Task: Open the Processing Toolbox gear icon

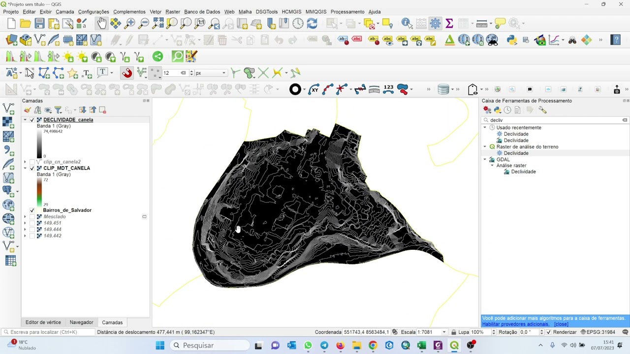Action: pyautogui.click(x=435, y=23)
